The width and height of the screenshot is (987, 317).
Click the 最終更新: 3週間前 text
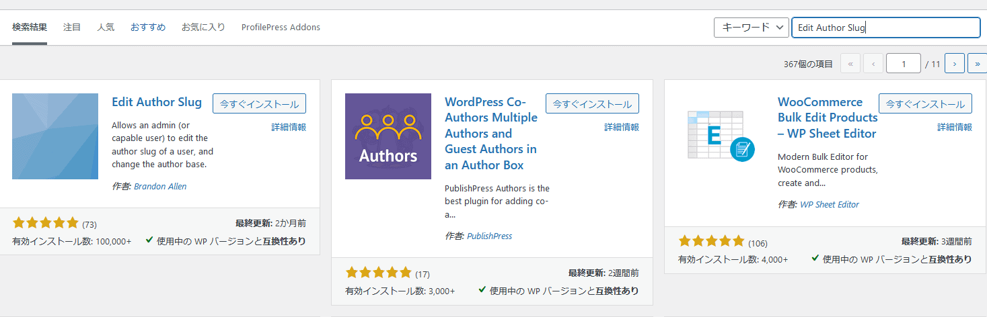point(937,242)
